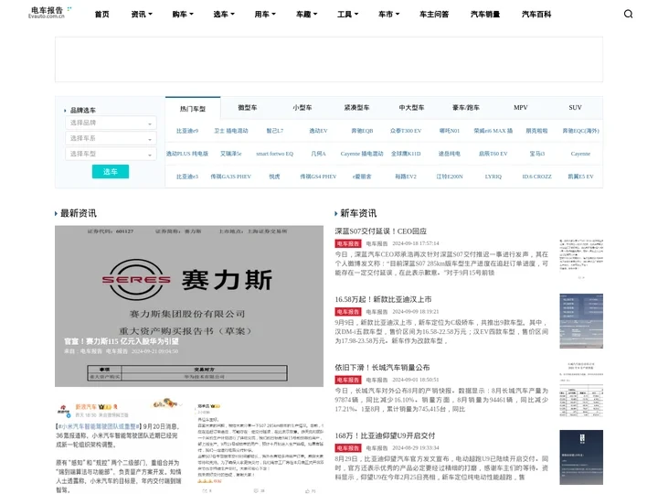Image resolution: width=658 pixels, height=494 pixels.
Task: Open article 深蓝S07交付延误！CEO回应
Action: point(380,231)
